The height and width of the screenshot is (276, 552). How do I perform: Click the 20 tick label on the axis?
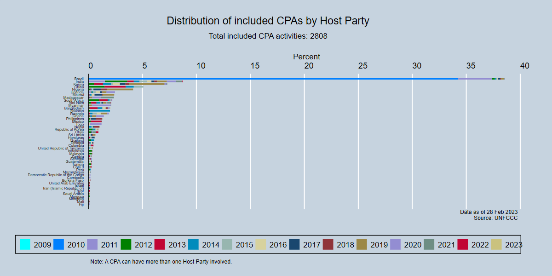pos(309,66)
